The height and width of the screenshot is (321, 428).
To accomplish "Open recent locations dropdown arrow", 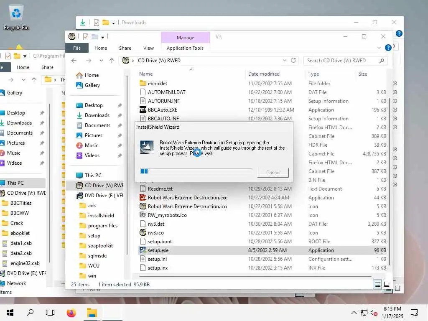I will point(101,61).
